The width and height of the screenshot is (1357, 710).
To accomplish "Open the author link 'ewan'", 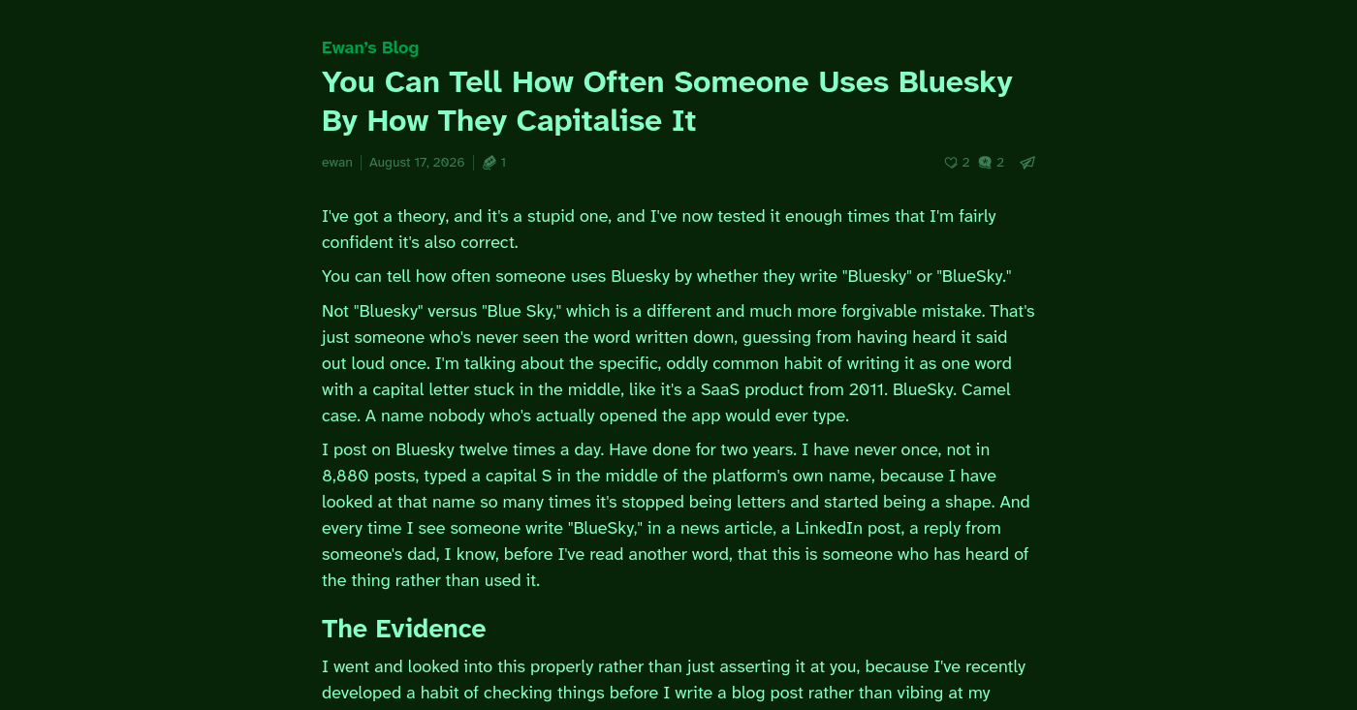I will click(337, 163).
